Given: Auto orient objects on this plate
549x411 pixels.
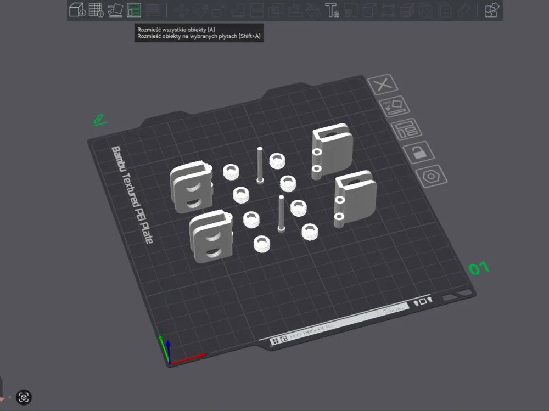Looking at the screenshot, I should 395,107.
